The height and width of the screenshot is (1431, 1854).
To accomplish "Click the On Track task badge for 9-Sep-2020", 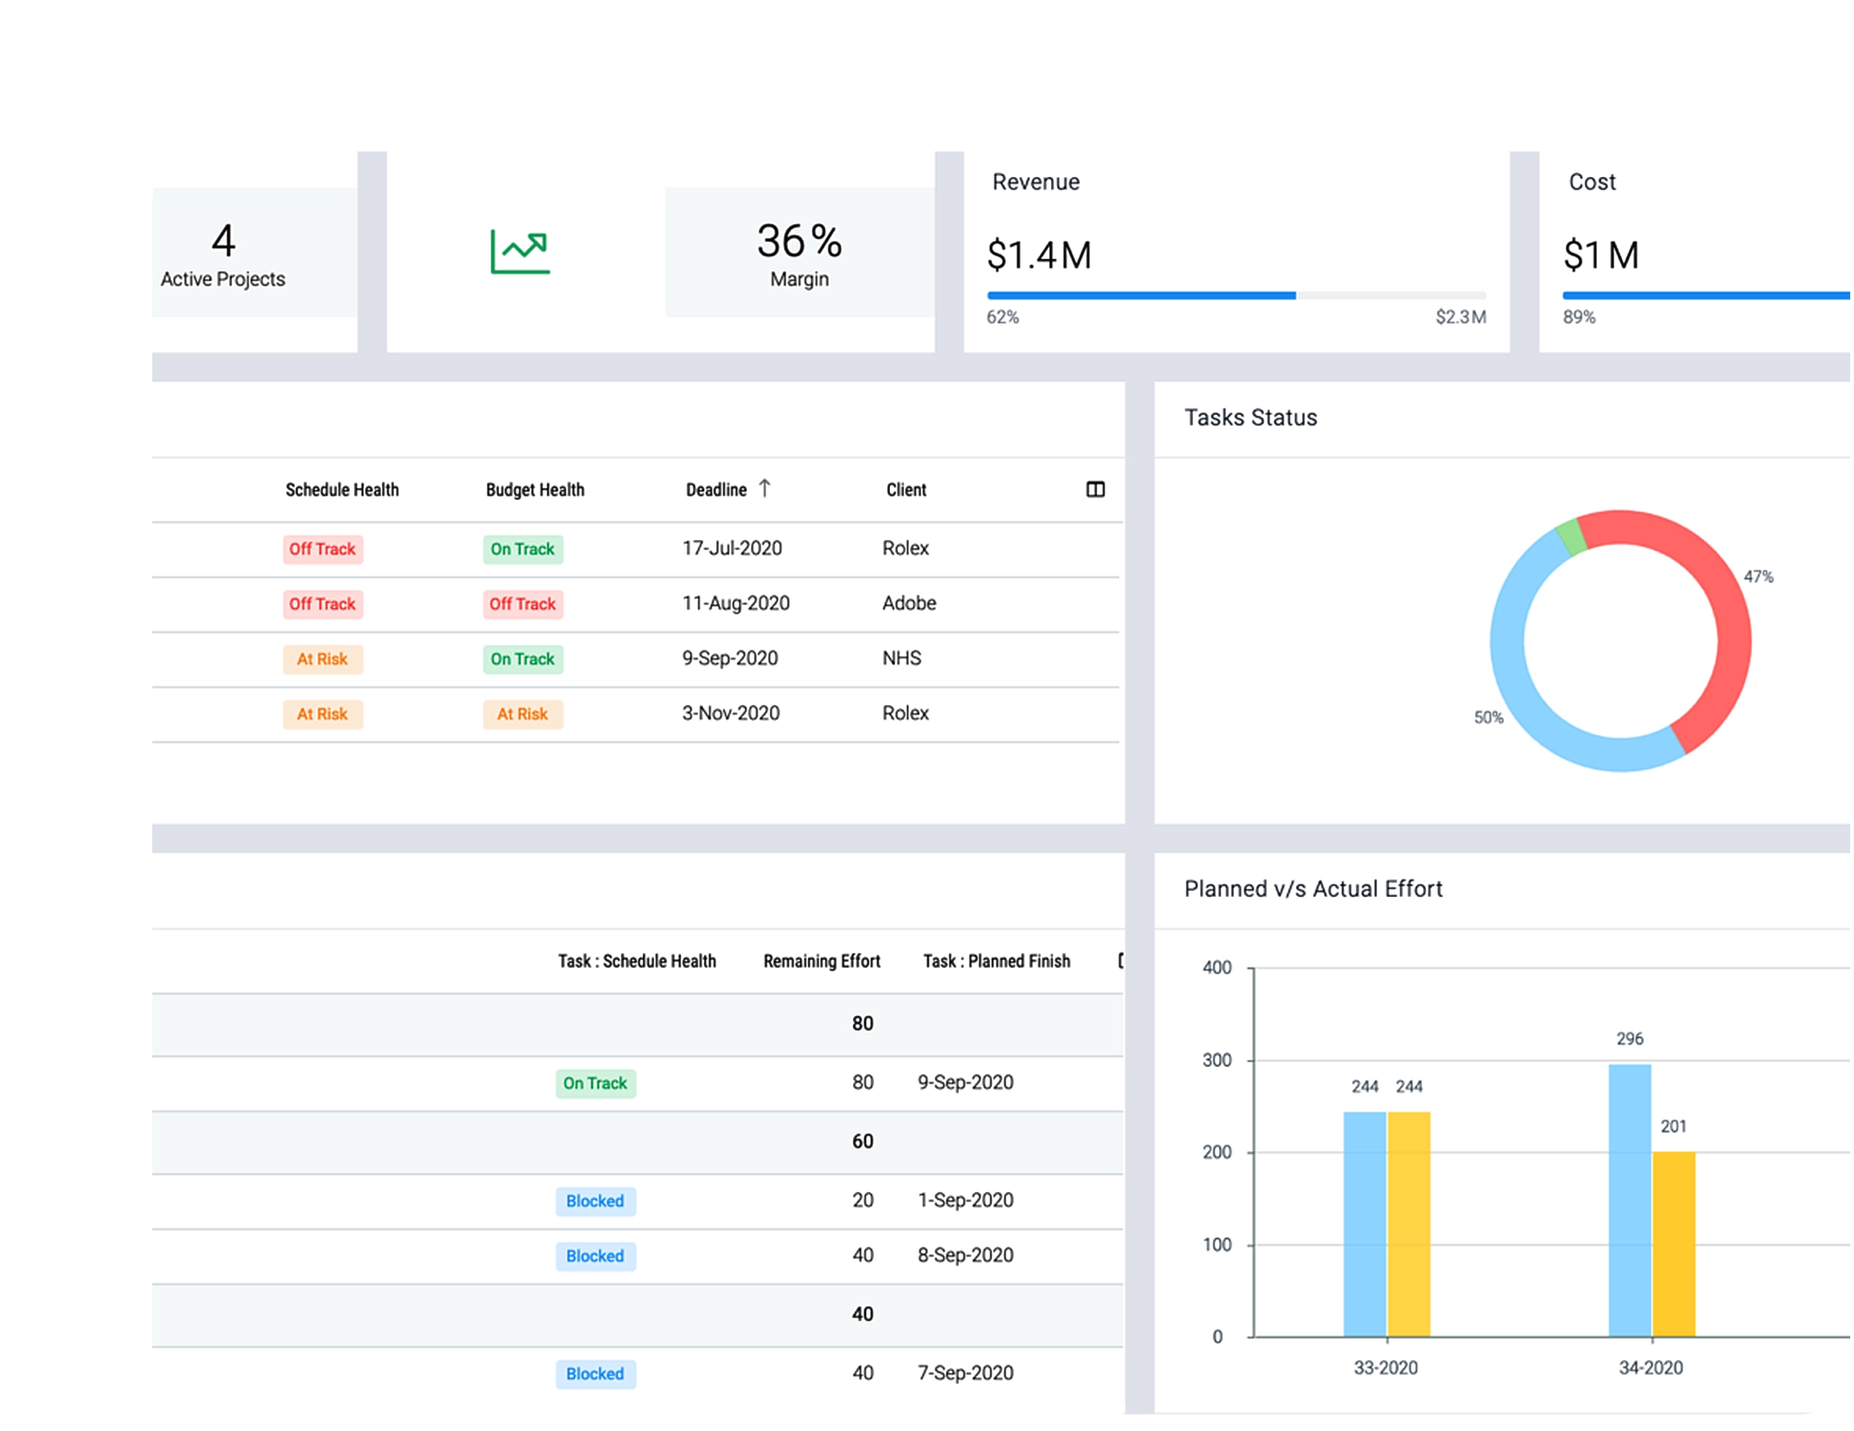I will (x=595, y=1083).
